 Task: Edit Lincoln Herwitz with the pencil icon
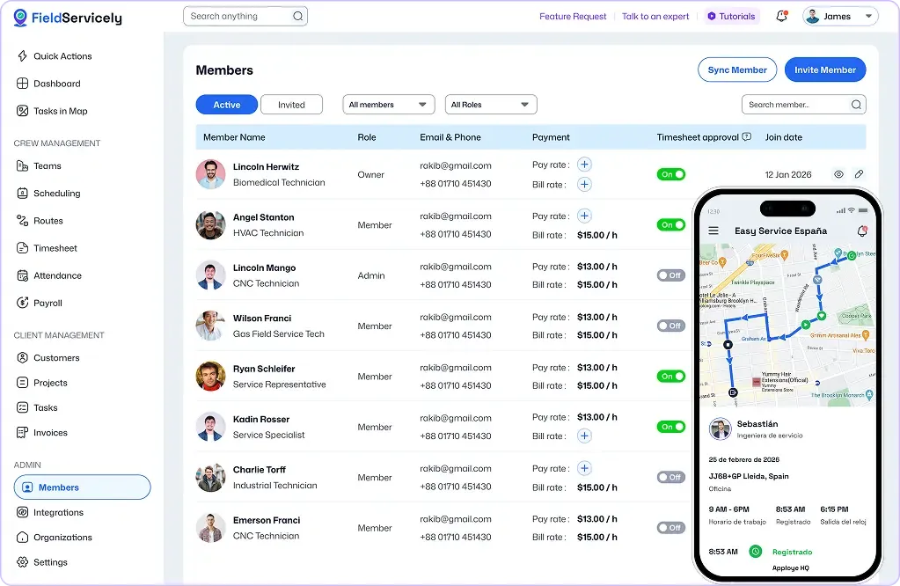click(860, 174)
